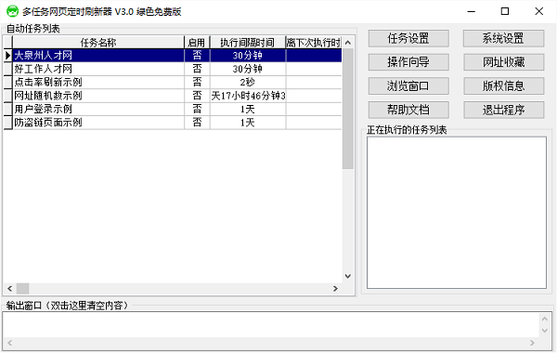The width and height of the screenshot is (557, 353).
Task: Maximize the window
Action: tap(505, 11)
